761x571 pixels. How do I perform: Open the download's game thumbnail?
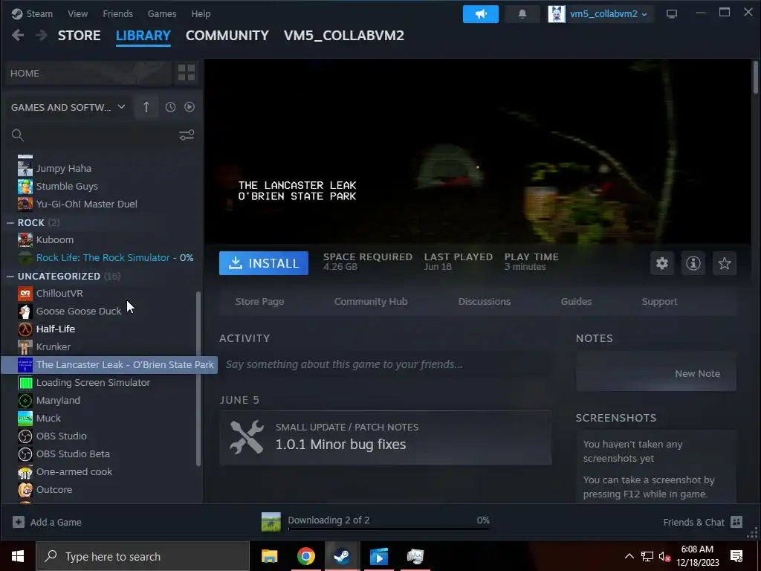pyautogui.click(x=271, y=522)
